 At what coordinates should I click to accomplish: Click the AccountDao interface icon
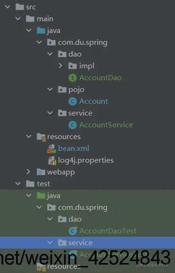coord(73,78)
